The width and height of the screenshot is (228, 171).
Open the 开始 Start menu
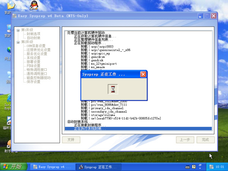(14, 167)
